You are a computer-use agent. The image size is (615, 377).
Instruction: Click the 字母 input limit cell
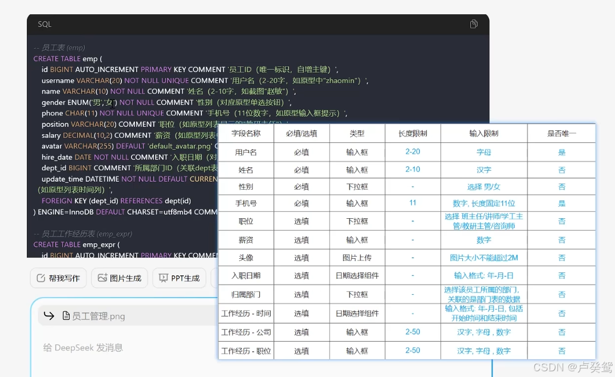[x=483, y=152]
